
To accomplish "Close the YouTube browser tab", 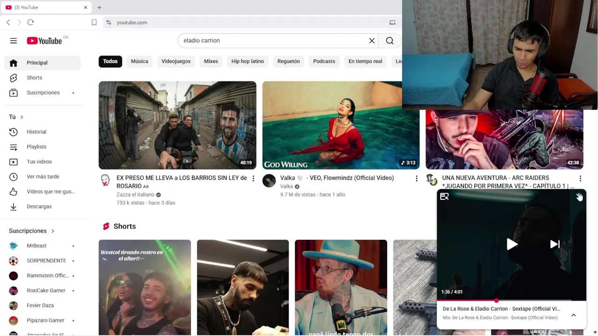I will click(x=85, y=7).
